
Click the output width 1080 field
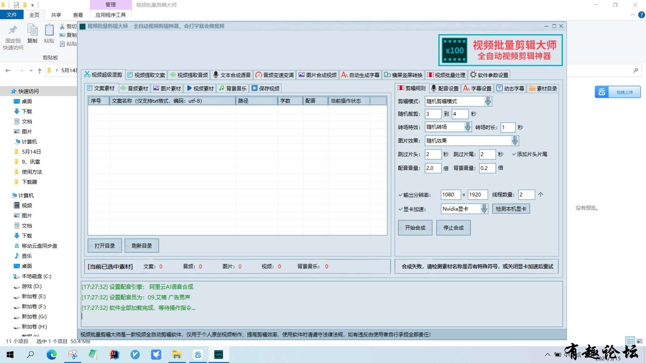pyautogui.click(x=451, y=195)
